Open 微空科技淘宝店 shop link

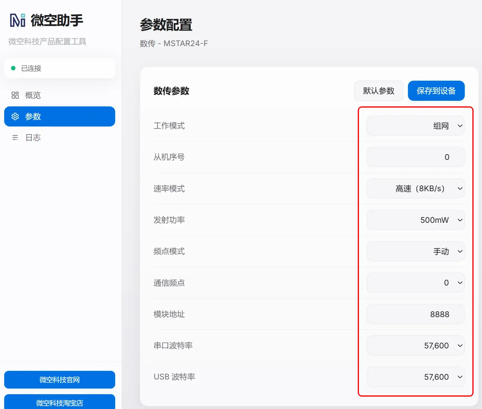point(60,402)
